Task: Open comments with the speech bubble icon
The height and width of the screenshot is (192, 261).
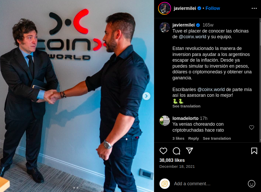Action: click(176, 151)
